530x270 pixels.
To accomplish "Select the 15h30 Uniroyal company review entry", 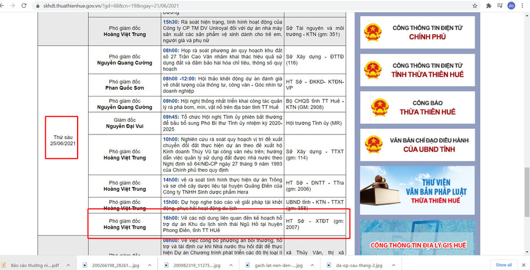I will [x=223, y=31].
